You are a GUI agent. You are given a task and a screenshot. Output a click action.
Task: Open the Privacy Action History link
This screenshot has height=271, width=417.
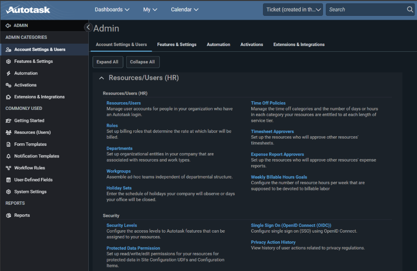click(x=273, y=242)
